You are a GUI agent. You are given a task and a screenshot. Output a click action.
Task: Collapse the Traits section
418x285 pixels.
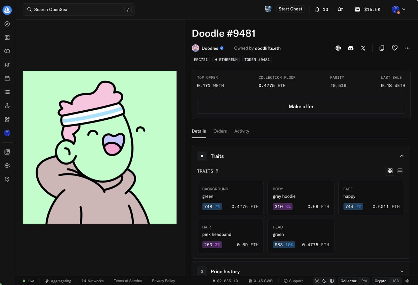pos(402,156)
